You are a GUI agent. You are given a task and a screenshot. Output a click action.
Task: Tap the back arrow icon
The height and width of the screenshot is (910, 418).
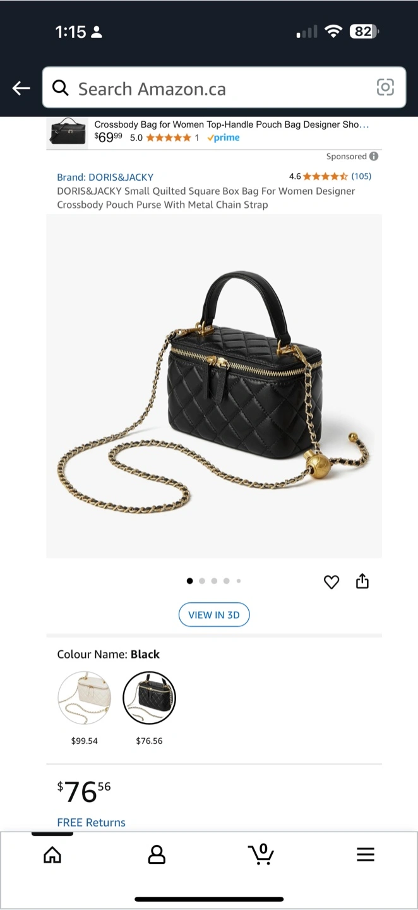tap(21, 88)
